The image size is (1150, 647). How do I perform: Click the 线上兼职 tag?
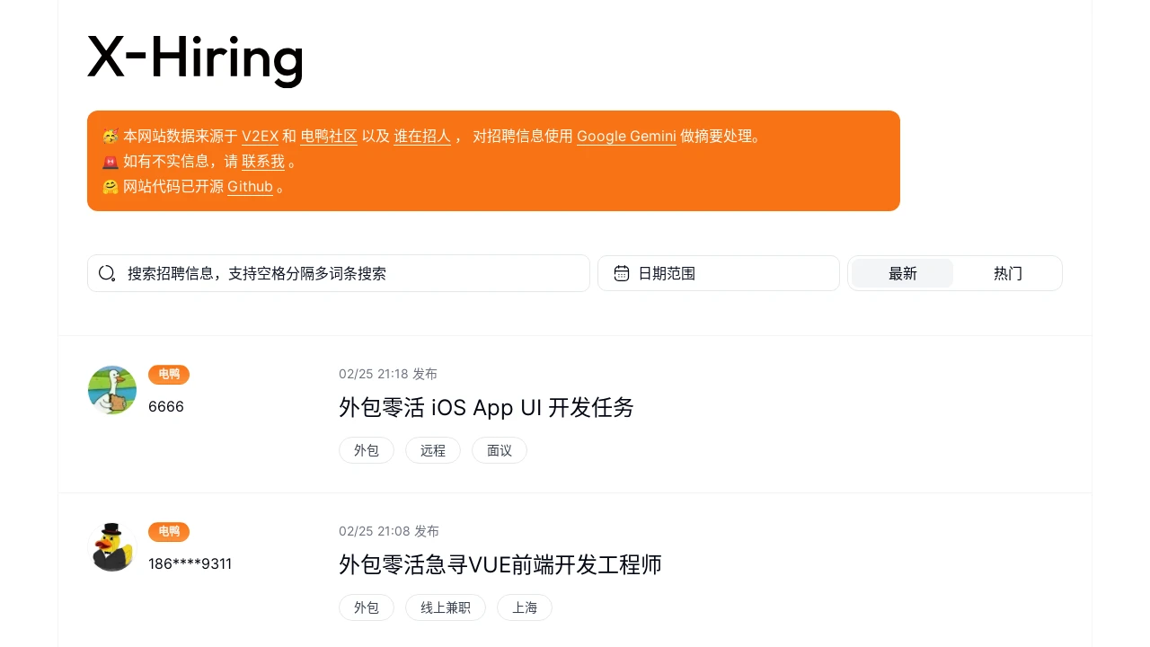(446, 608)
